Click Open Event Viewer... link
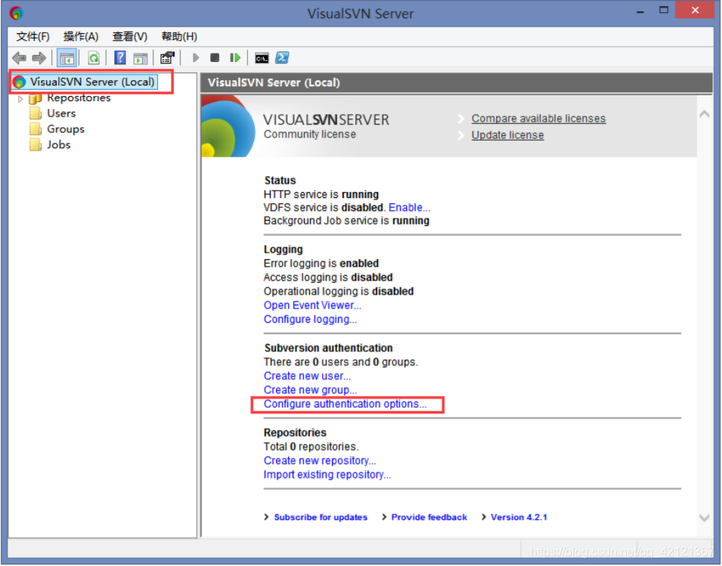722x566 pixels. click(x=312, y=305)
